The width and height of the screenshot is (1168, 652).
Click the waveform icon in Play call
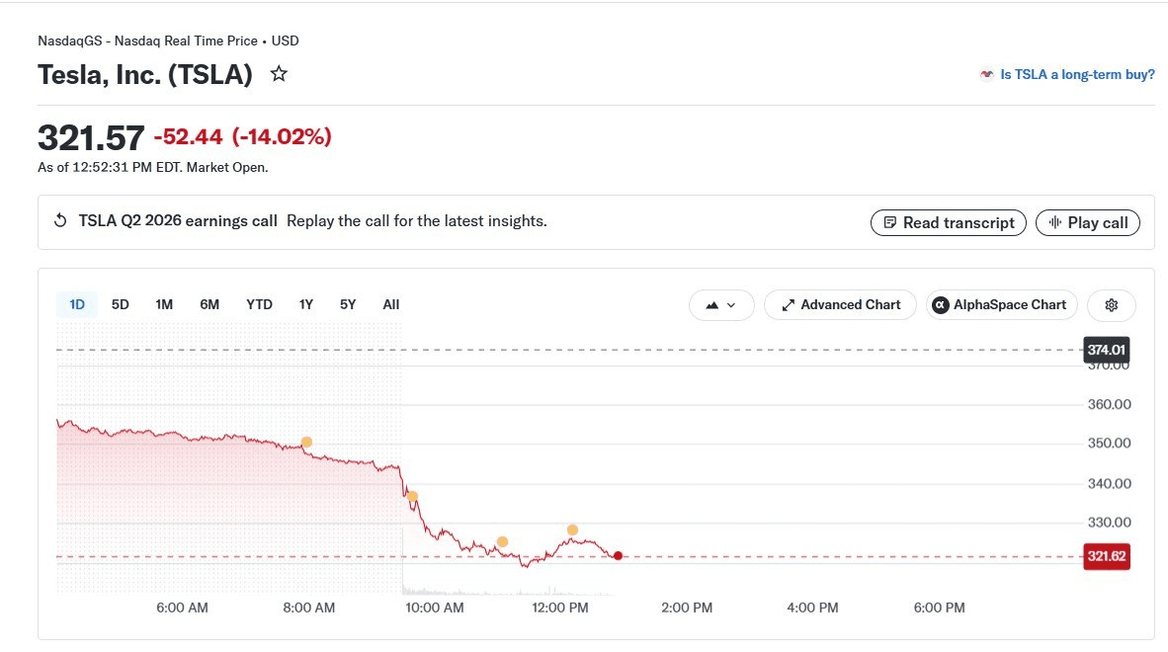pyautogui.click(x=1054, y=222)
